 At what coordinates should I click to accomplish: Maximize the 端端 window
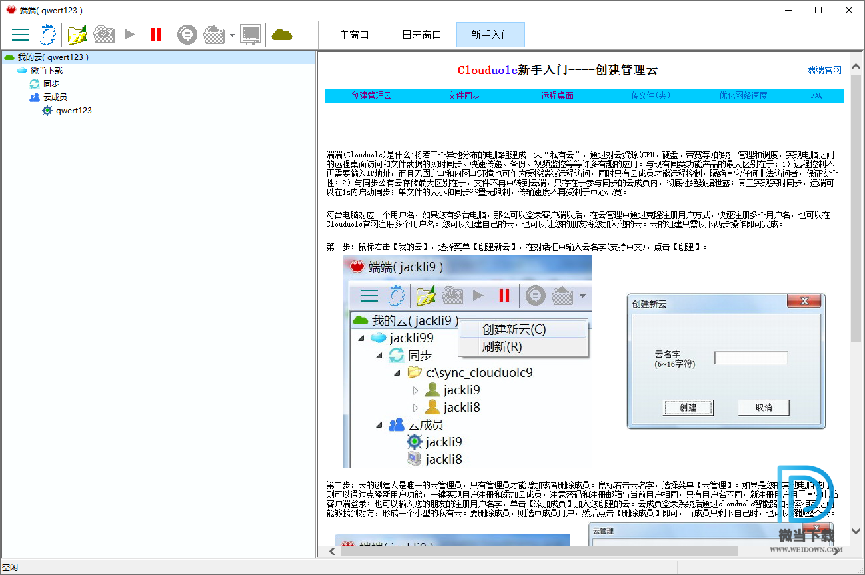[818, 10]
